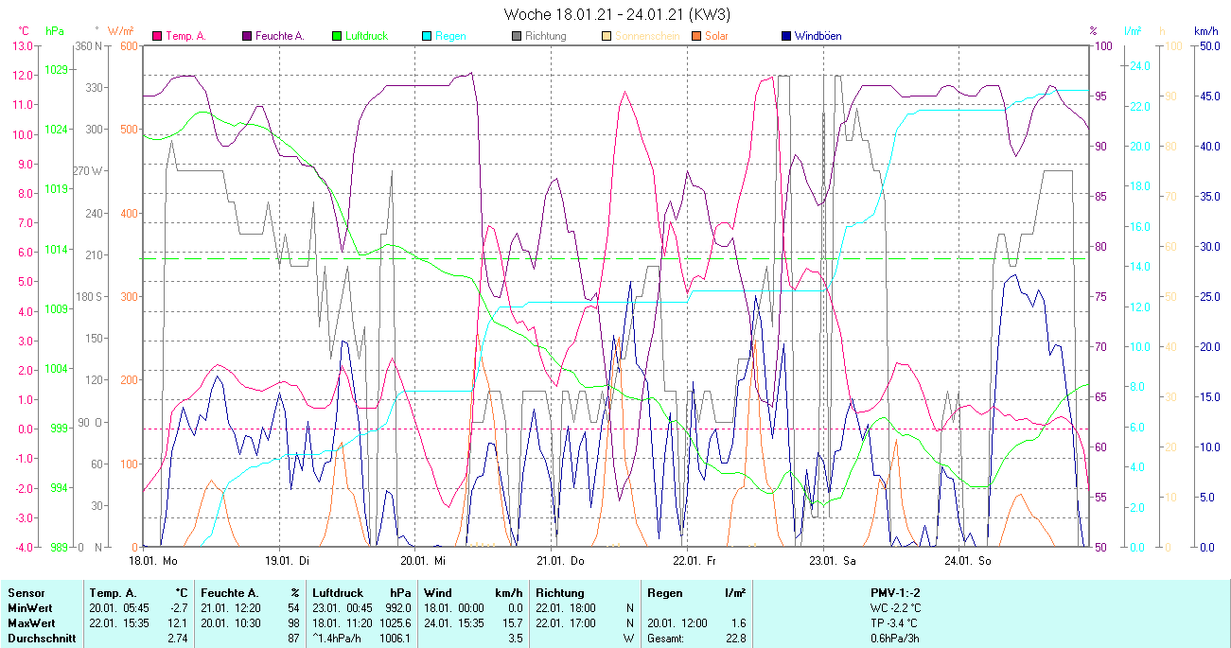This screenshot has width=1231, height=648.
Task: Click the 'Regen' column header in table
Action: click(664, 593)
